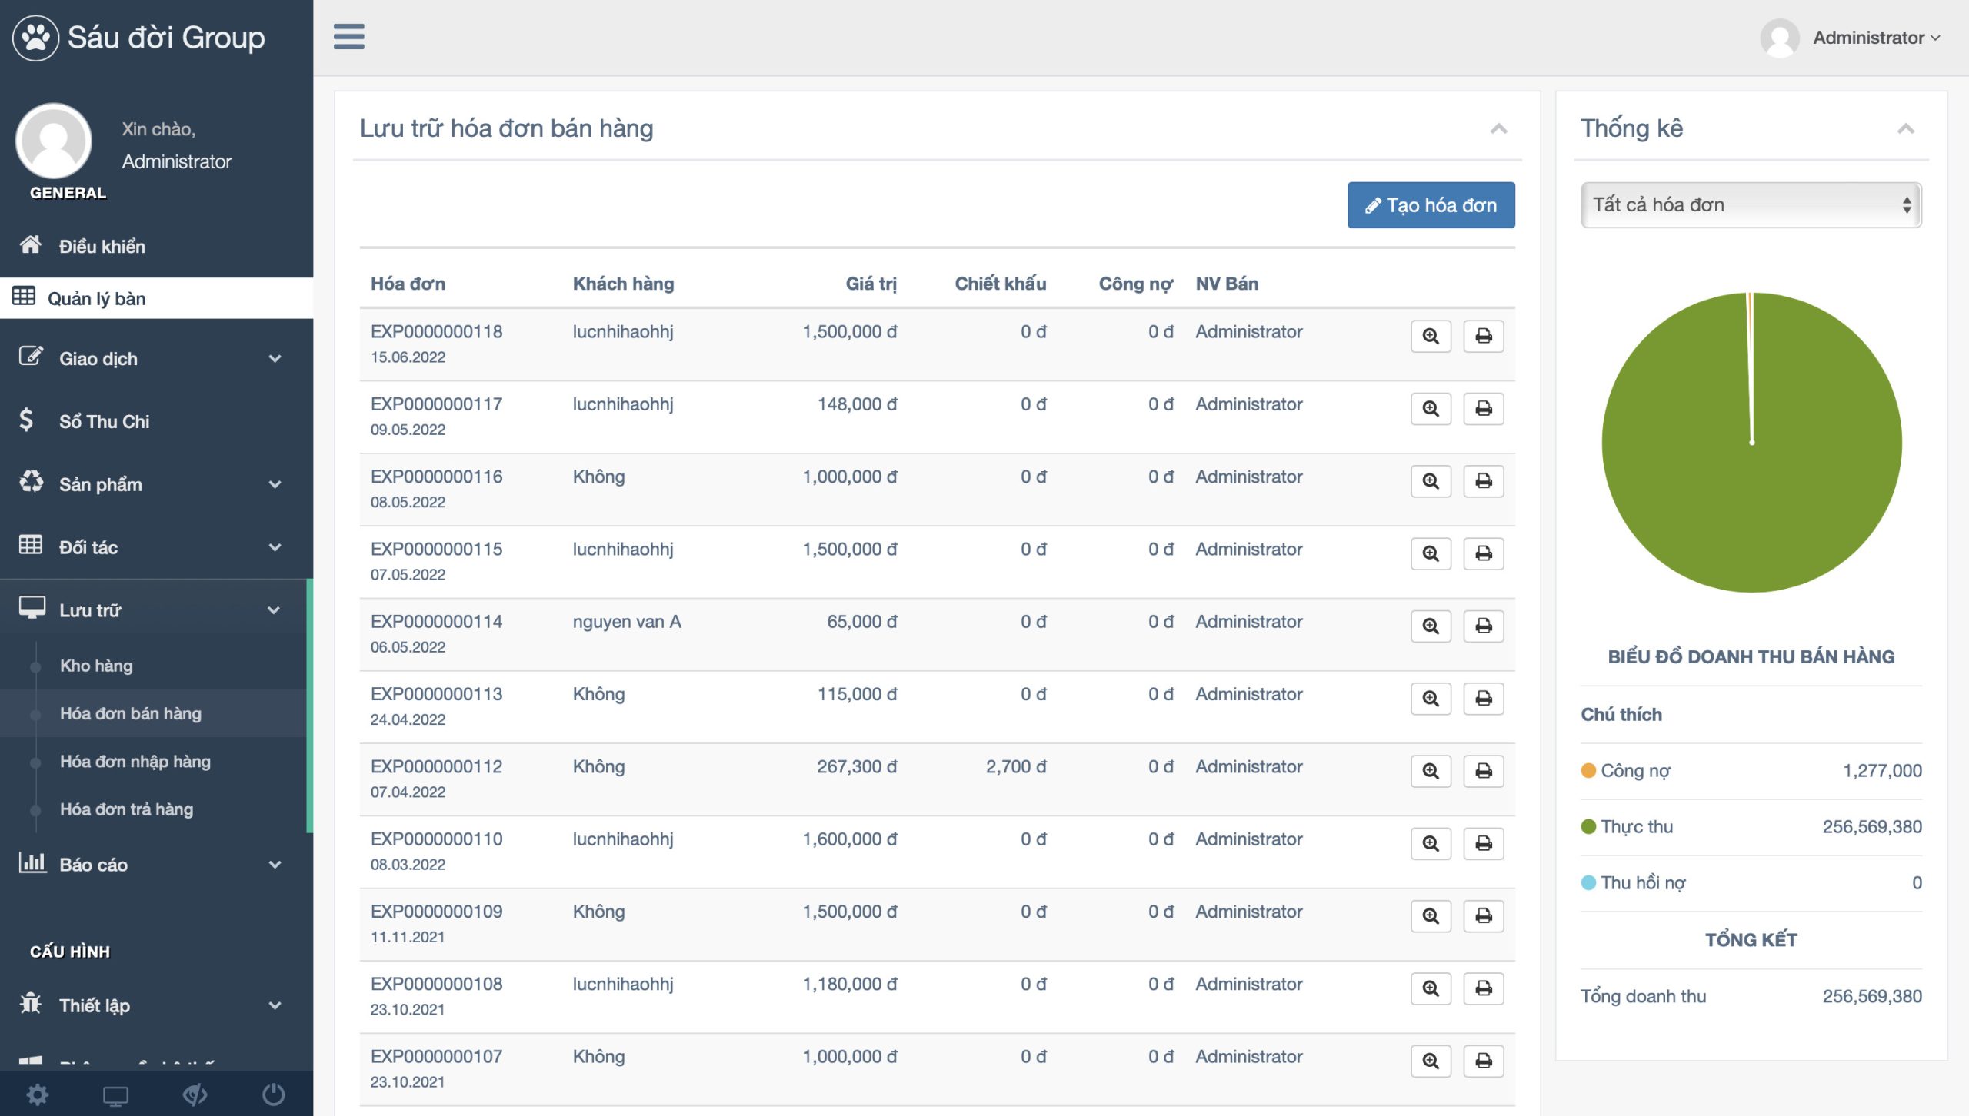
Task: Print invoice EXP0000000109
Action: (x=1483, y=915)
